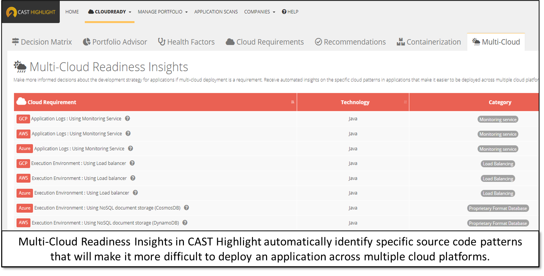Select AWS 'Execution Environment : Using Load balancer' text
Screen dimensions: 544x276
(79, 178)
